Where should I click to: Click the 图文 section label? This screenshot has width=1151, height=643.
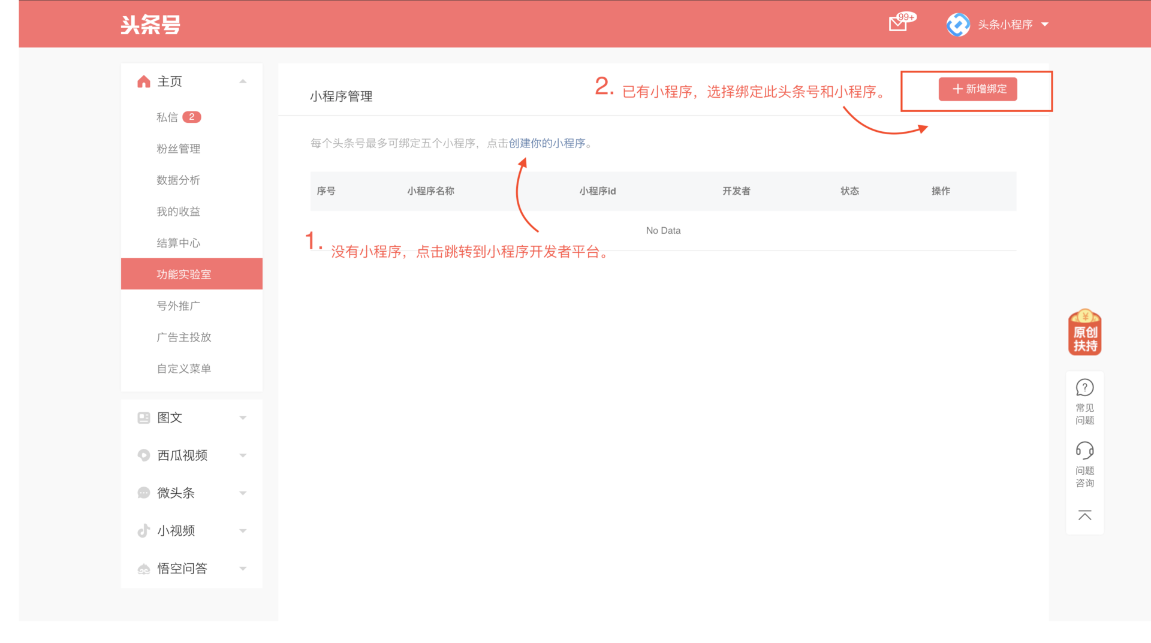pos(170,418)
